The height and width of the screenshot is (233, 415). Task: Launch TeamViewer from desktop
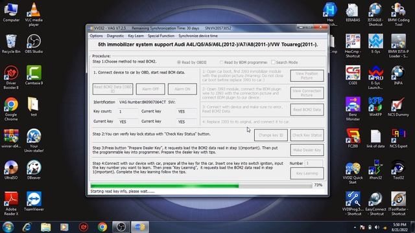click(x=34, y=201)
